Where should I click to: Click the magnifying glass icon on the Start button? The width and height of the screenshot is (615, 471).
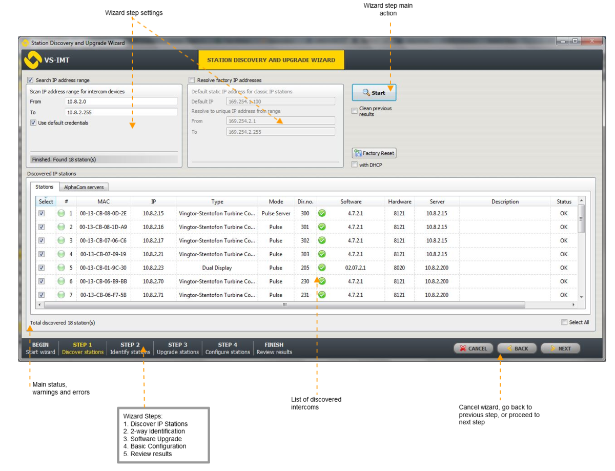point(366,92)
